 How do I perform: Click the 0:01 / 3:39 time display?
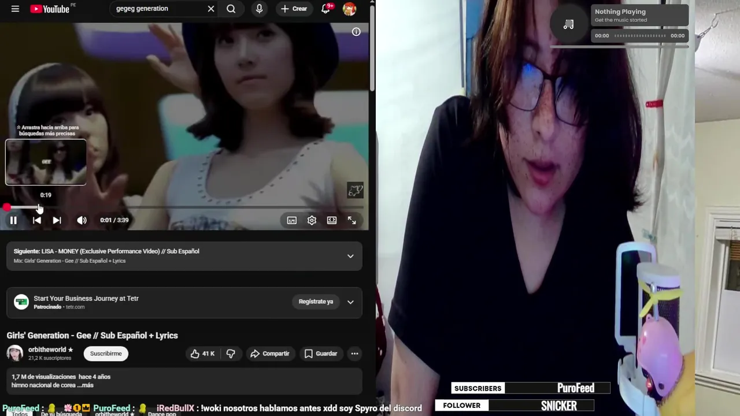(114, 220)
